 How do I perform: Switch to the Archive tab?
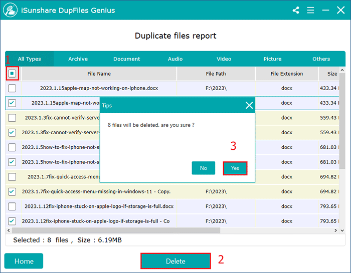coord(78,59)
